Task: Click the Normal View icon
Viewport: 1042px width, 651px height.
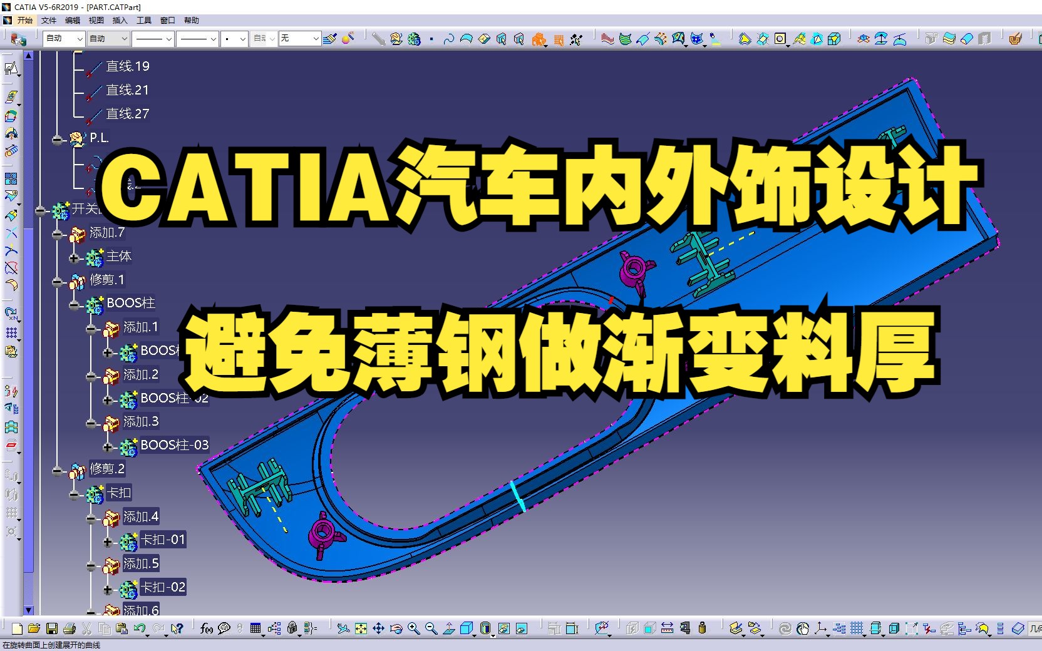Action: point(448,628)
